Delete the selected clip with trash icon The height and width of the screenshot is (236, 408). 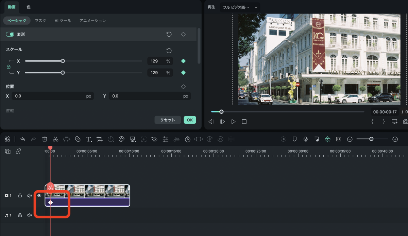coord(45,139)
